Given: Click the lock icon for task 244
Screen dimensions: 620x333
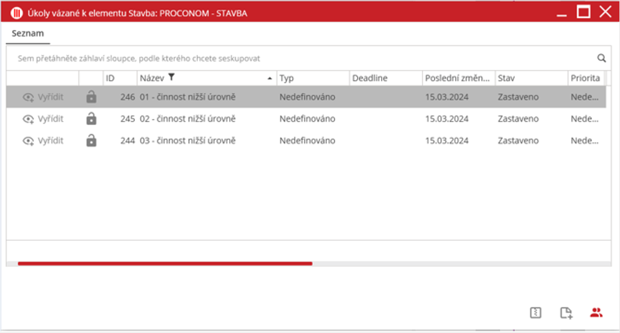Looking at the screenshot, I should tap(91, 140).
